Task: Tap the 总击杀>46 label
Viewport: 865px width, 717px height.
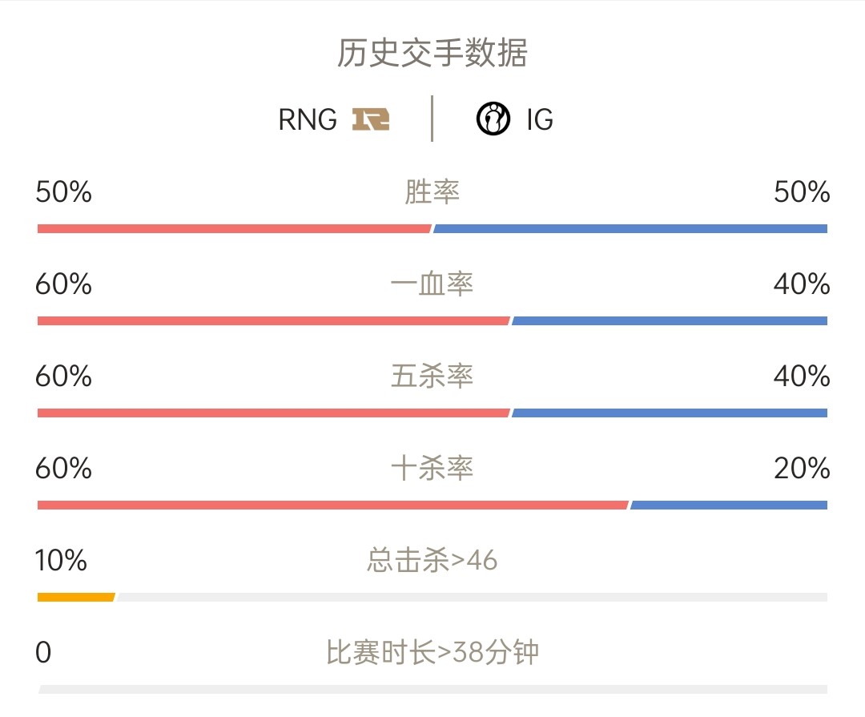Action: tap(432, 560)
